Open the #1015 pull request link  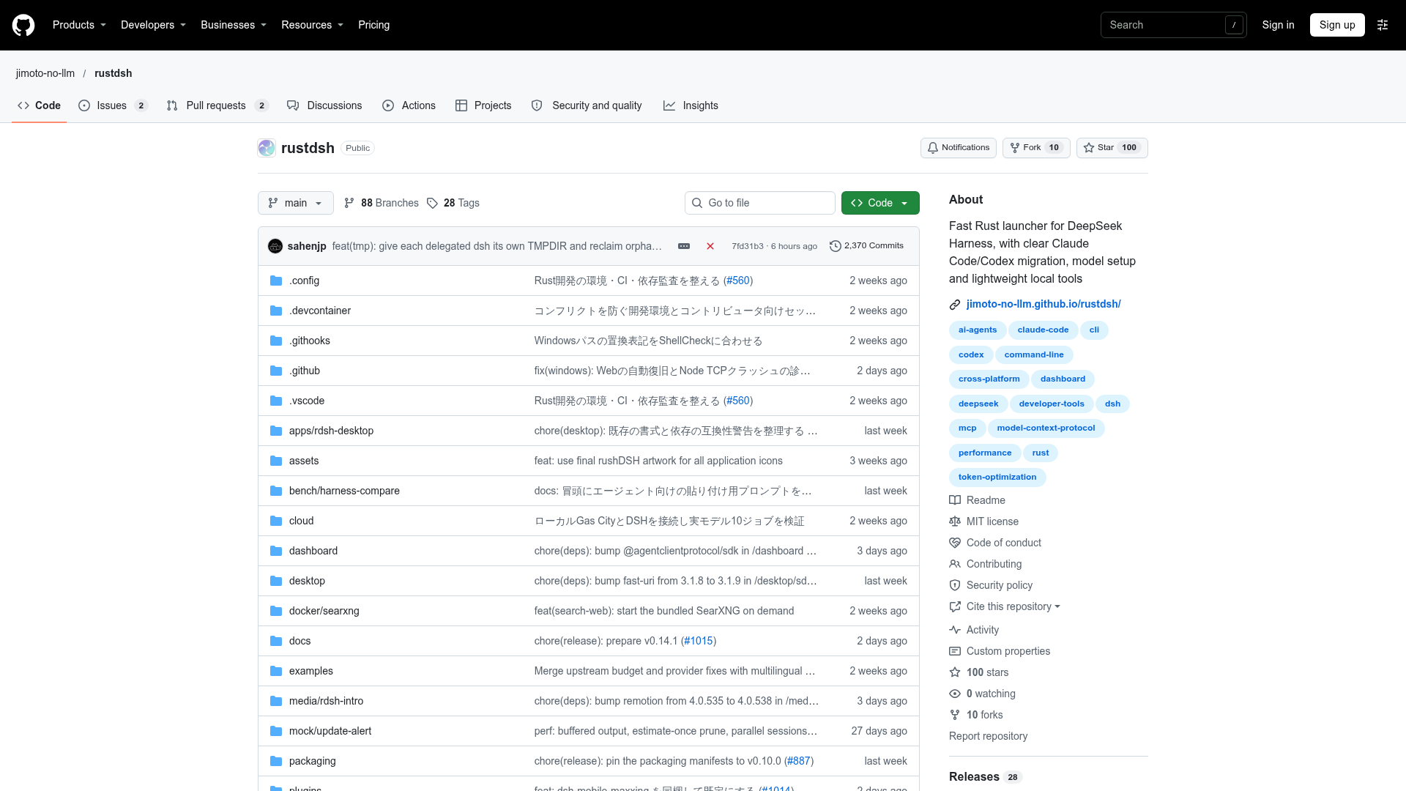[x=699, y=641]
